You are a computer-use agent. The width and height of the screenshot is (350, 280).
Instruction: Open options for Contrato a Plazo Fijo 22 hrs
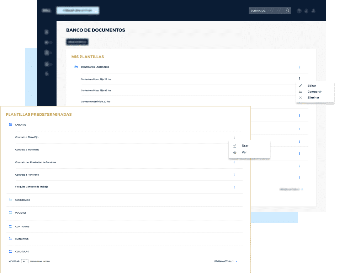(299, 78)
